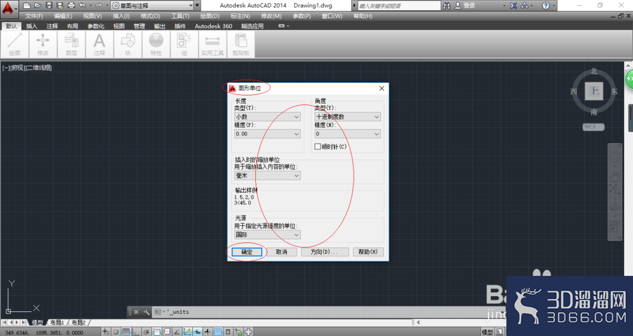Click the 方向(D)... button
Image resolution: width=633 pixels, height=336 pixels.
coord(325,252)
